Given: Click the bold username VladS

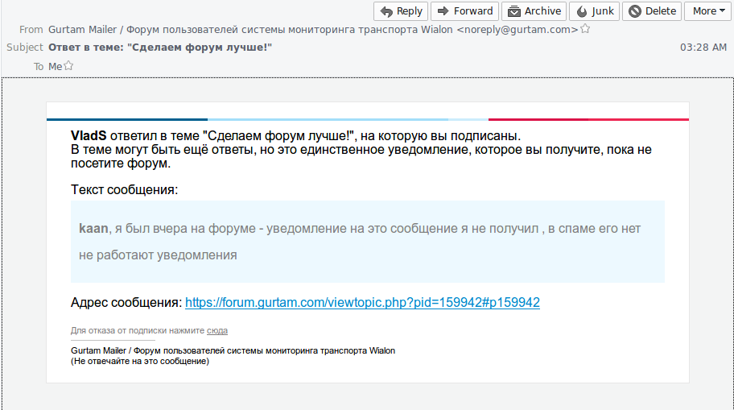Looking at the screenshot, I should [89, 136].
